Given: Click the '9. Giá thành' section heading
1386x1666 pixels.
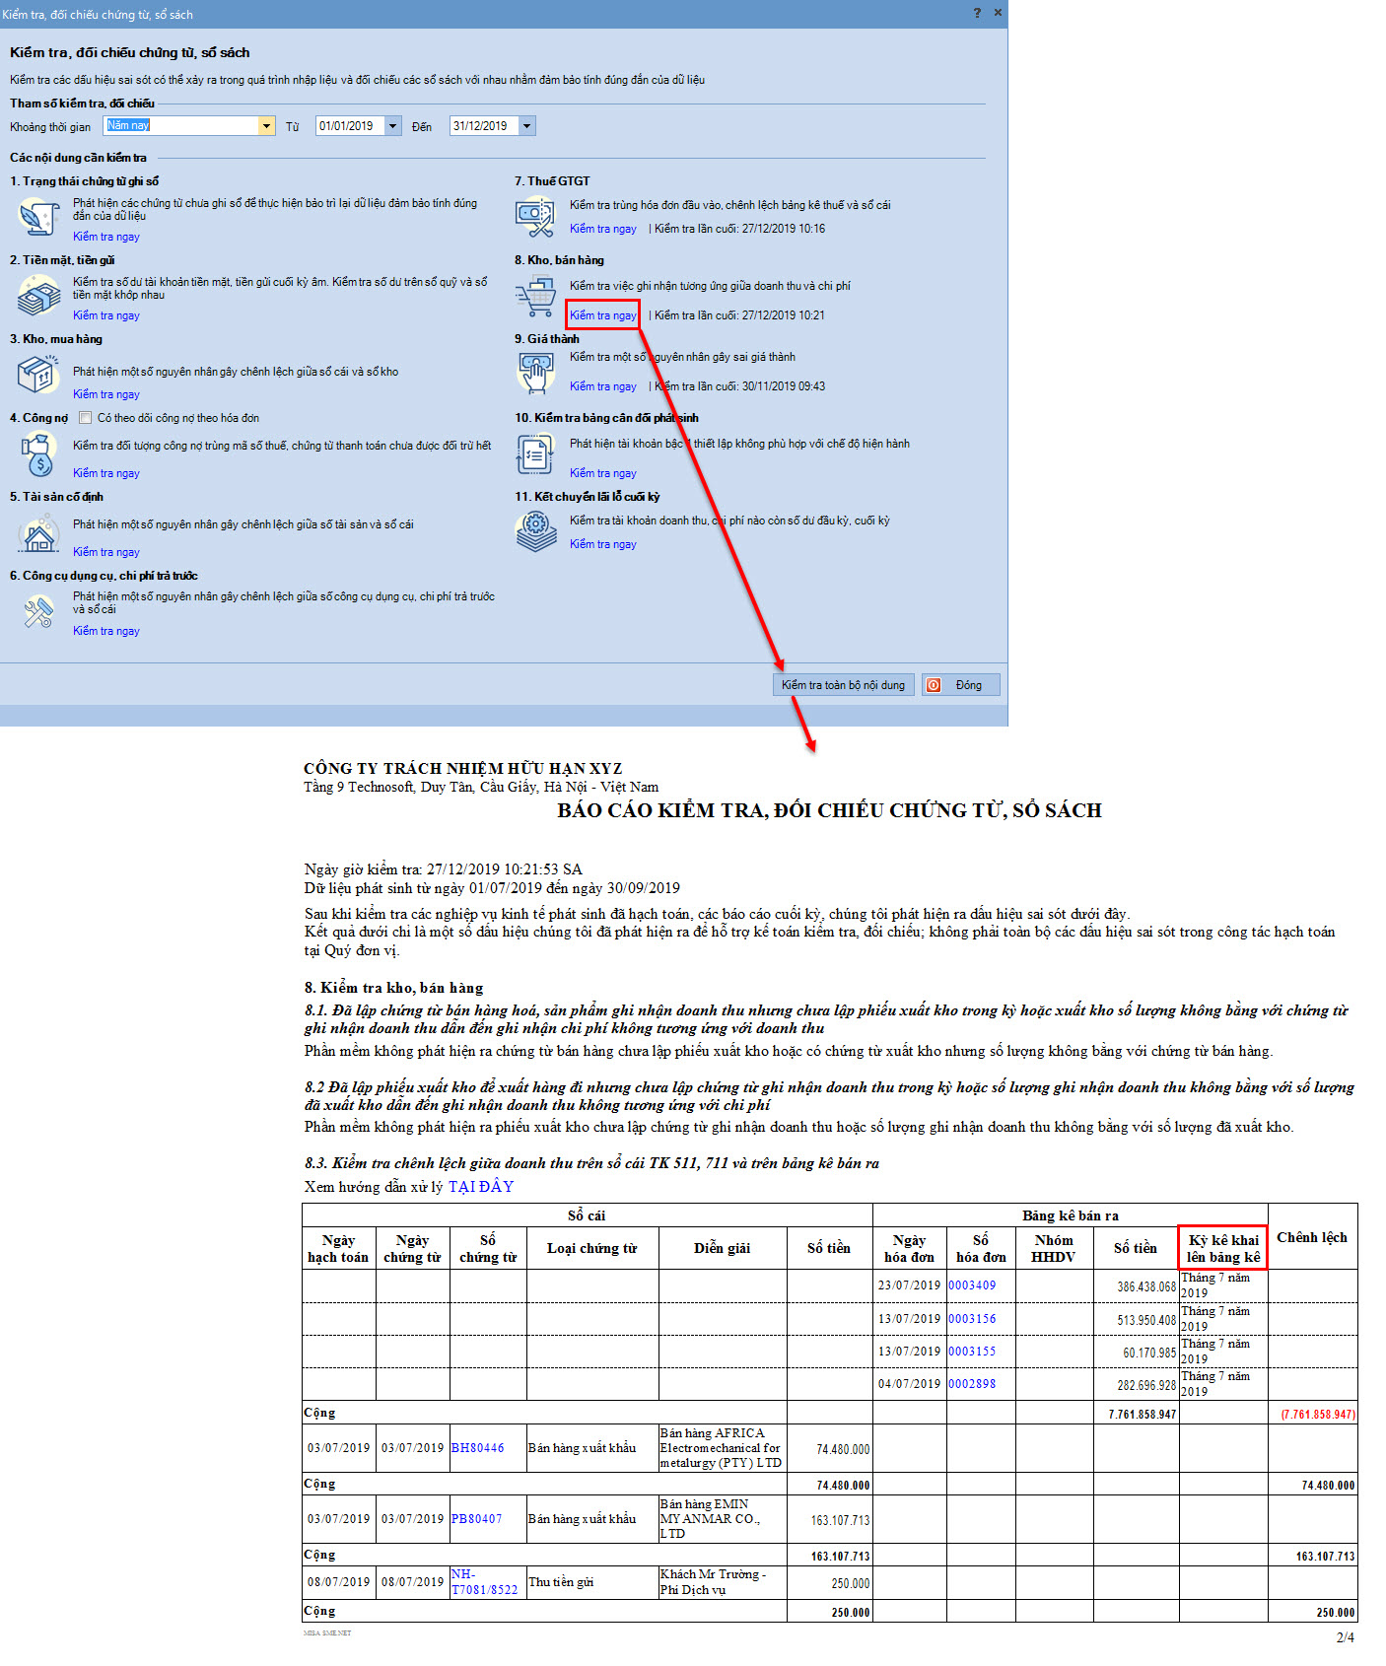Looking at the screenshot, I should [x=547, y=339].
